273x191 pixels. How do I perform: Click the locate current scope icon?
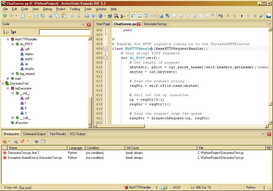click(x=13, y=32)
